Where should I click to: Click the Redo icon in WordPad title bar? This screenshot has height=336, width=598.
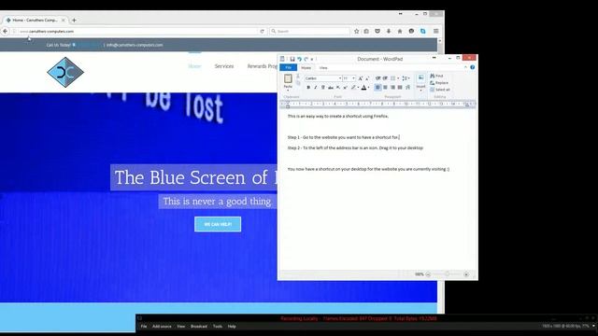click(x=306, y=59)
